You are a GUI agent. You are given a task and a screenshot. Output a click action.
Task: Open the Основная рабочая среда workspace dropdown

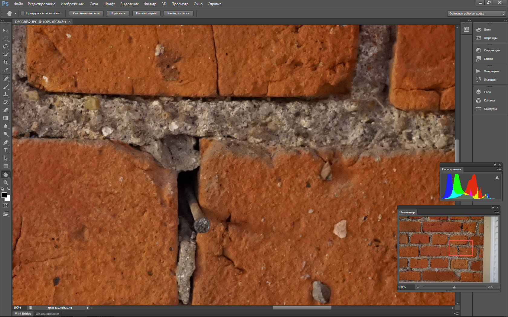[x=476, y=14]
